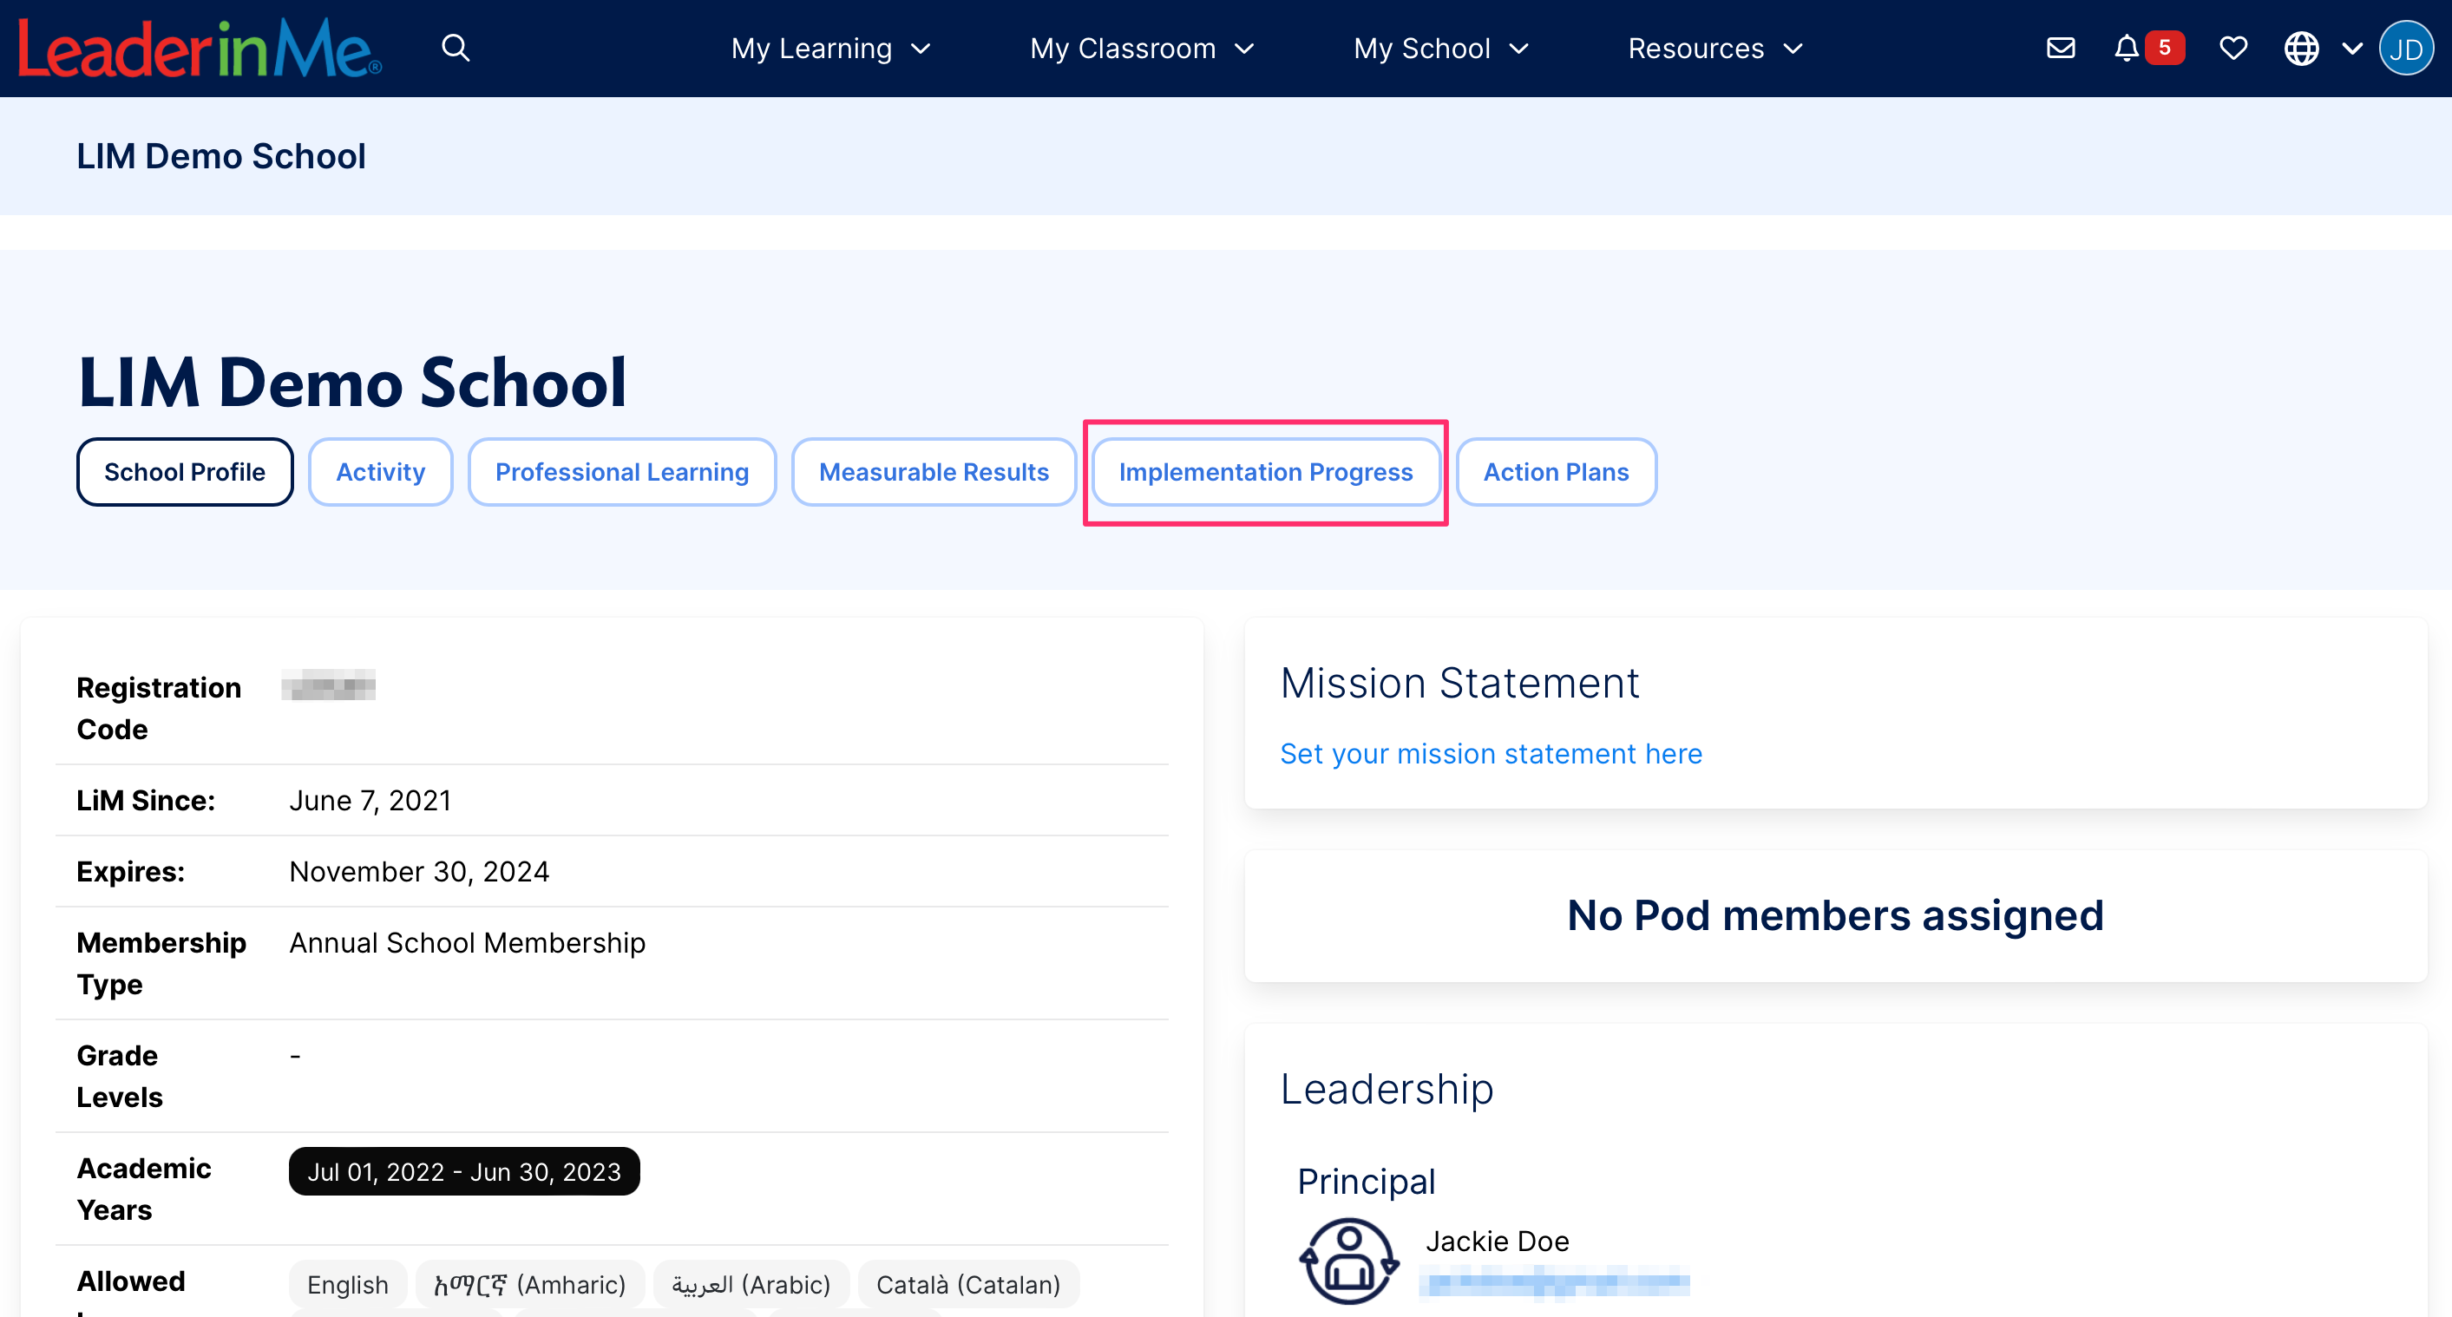Open the search icon in the navigation bar
This screenshot has width=2452, height=1317.
click(456, 48)
